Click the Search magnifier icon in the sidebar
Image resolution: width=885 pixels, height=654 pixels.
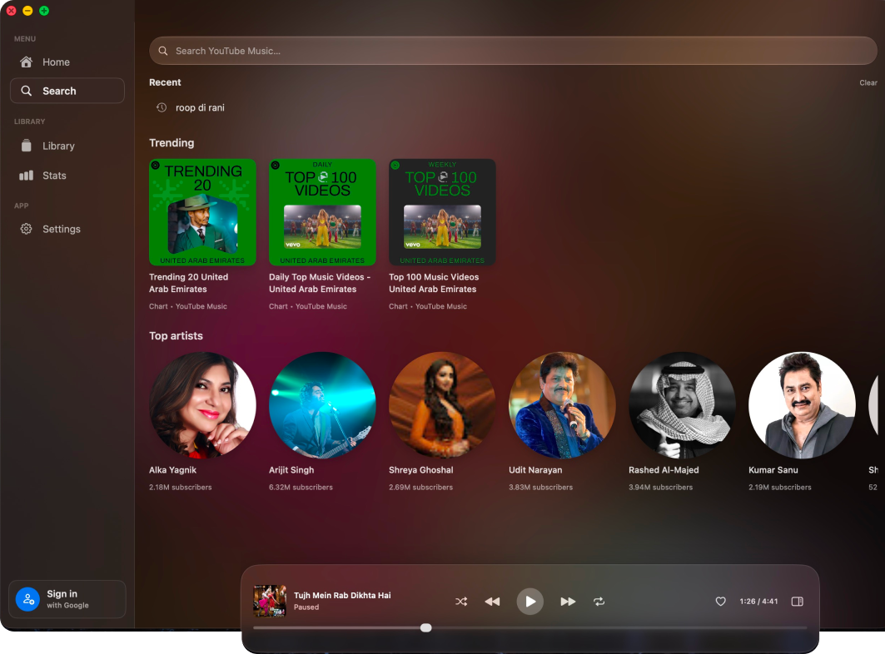tap(26, 91)
